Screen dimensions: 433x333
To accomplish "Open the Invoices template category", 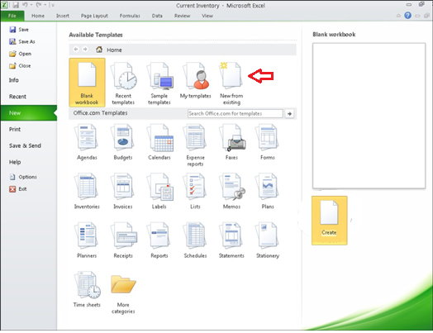I will coord(123,191).
